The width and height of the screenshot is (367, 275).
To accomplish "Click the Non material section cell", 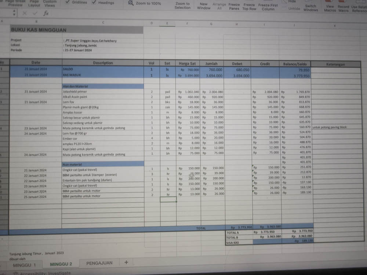I will [103, 164].
